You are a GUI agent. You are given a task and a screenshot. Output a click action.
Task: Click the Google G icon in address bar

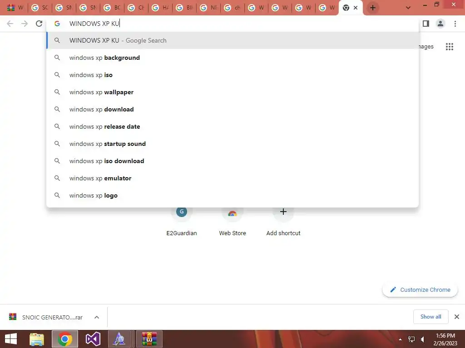57,24
